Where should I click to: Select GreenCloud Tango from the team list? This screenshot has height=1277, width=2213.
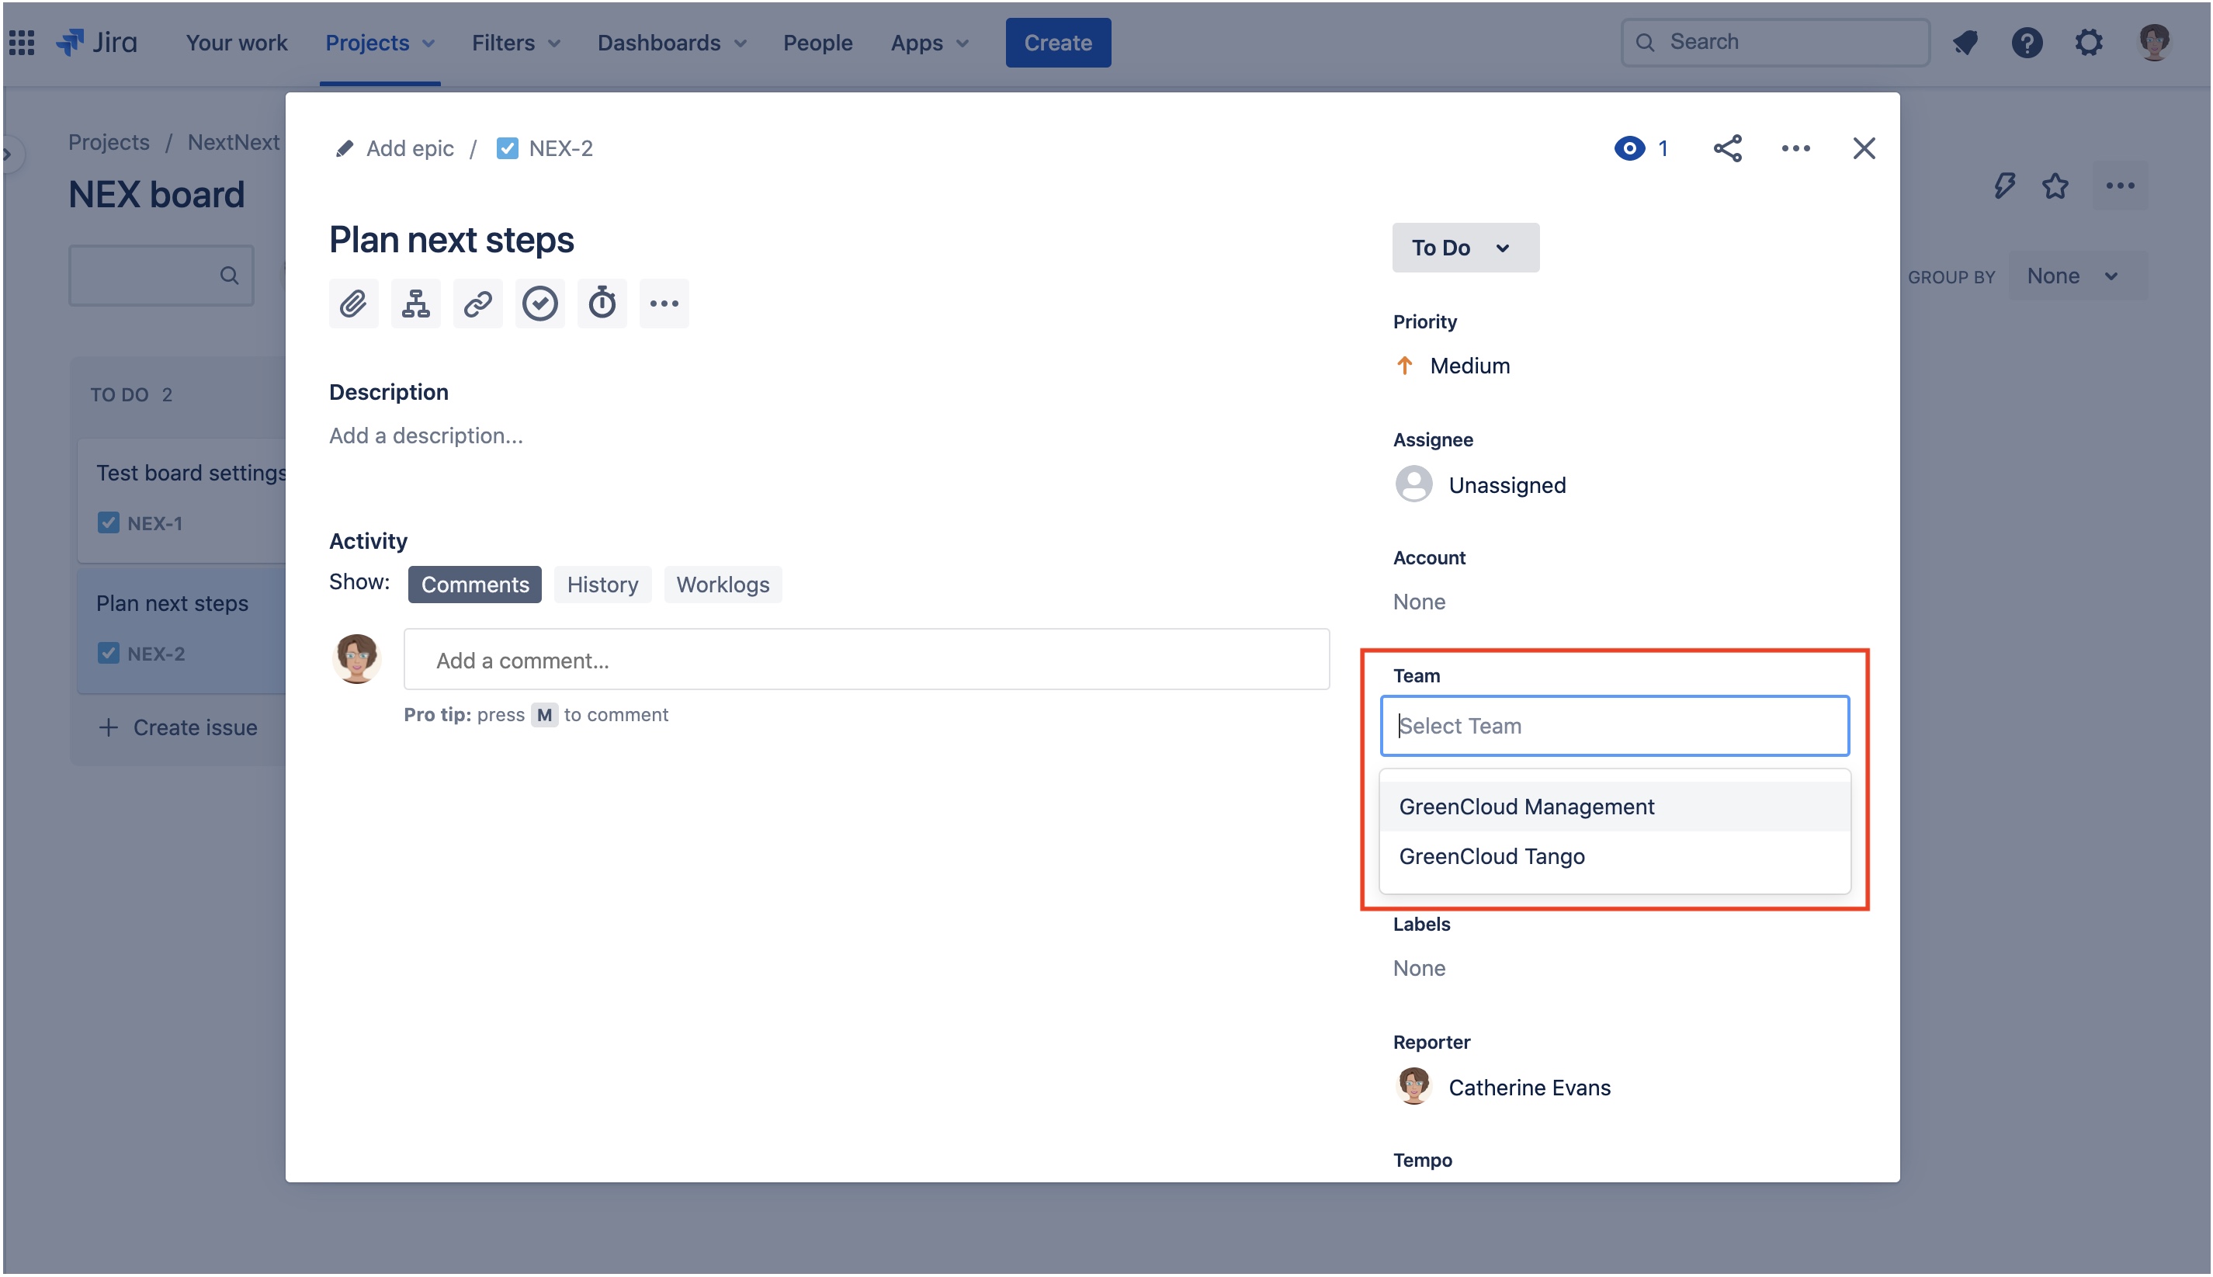pyautogui.click(x=1491, y=856)
